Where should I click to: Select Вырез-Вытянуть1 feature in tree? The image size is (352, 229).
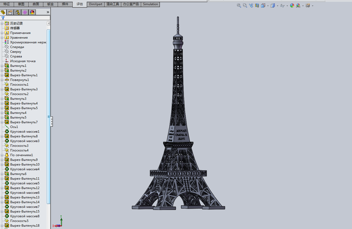click(x=24, y=75)
